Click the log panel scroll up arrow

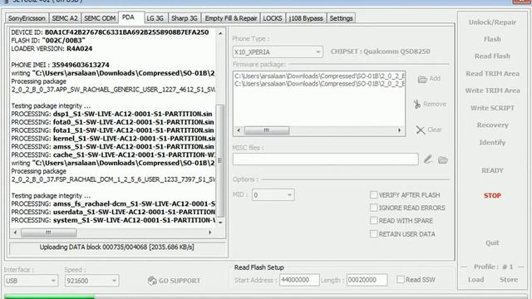pos(220,33)
